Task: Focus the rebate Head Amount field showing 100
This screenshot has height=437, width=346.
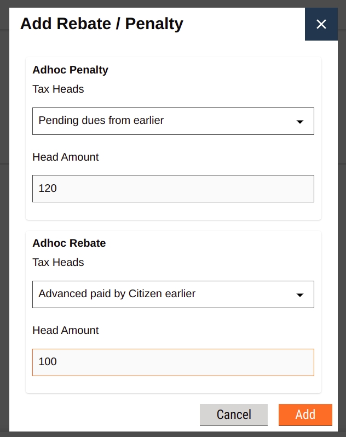Action: click(173, 362)
